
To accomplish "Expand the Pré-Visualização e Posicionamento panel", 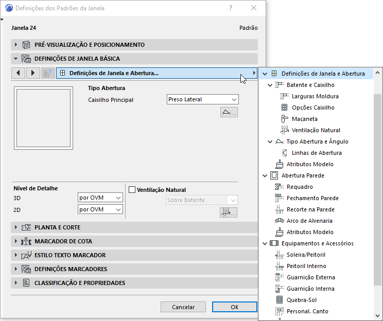I will tap(16, 45).
